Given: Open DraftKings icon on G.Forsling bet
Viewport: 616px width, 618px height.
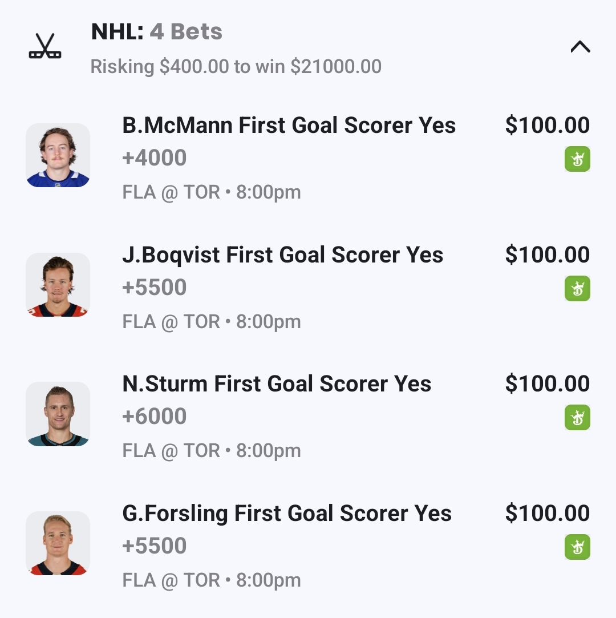Looking at the screenshot, I should 577,547.
